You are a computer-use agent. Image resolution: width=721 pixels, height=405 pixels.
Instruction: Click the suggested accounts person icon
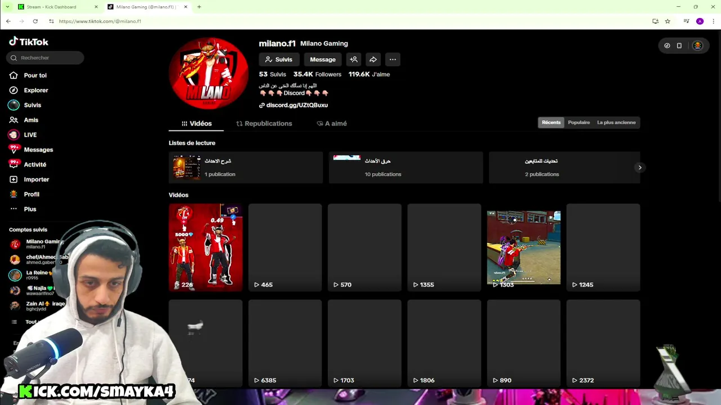(354, 60)
